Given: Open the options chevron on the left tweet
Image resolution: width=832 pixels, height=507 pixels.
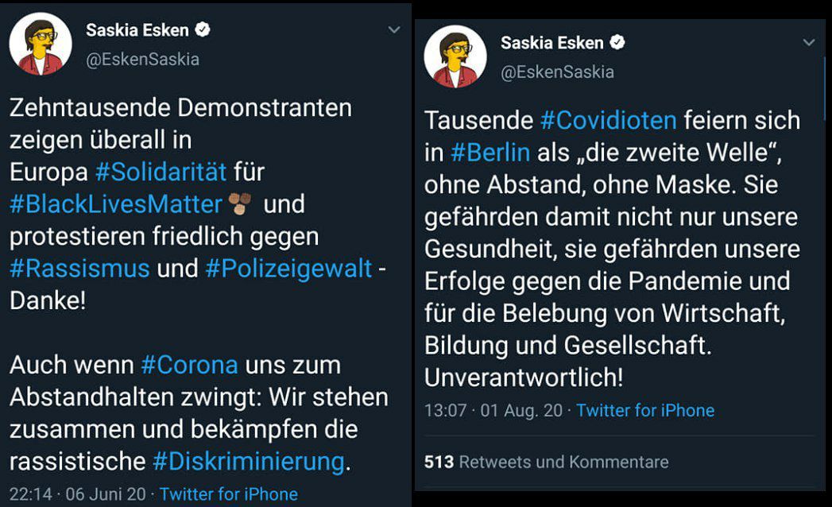Looking at the screenshot, I should (x=393, y=28).
